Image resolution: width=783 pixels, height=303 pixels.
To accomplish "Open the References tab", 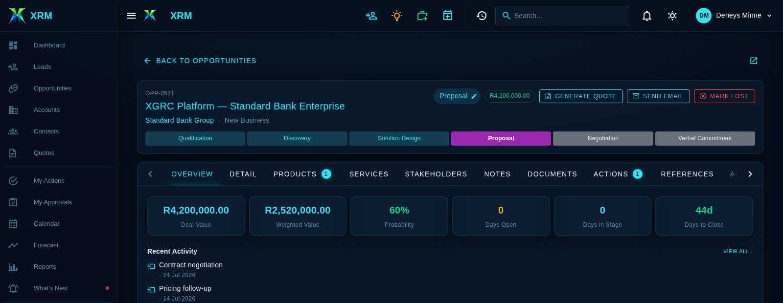I will [x=687, y=174].
